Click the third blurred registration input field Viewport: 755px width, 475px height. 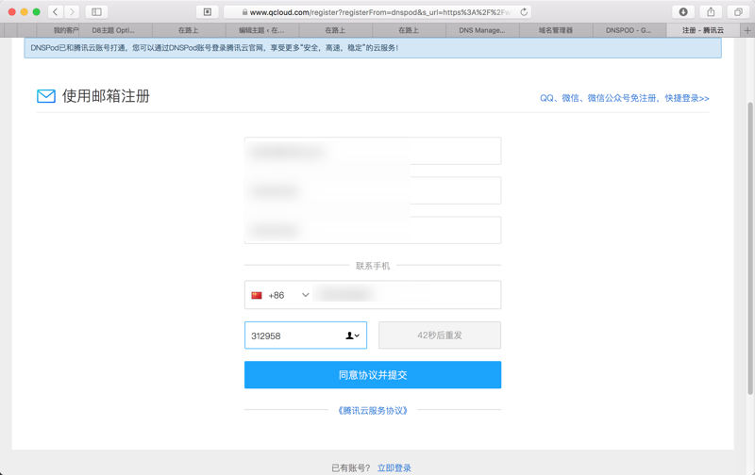pyautogui.click(x=373, y=230)
